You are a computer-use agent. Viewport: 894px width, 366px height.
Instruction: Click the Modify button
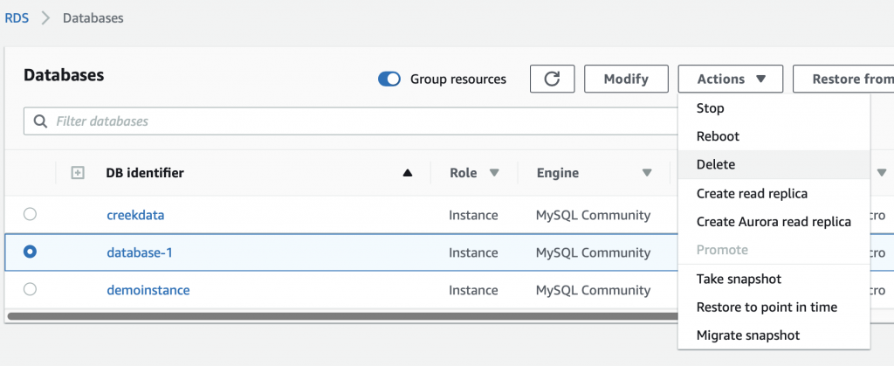click(626, 79)
